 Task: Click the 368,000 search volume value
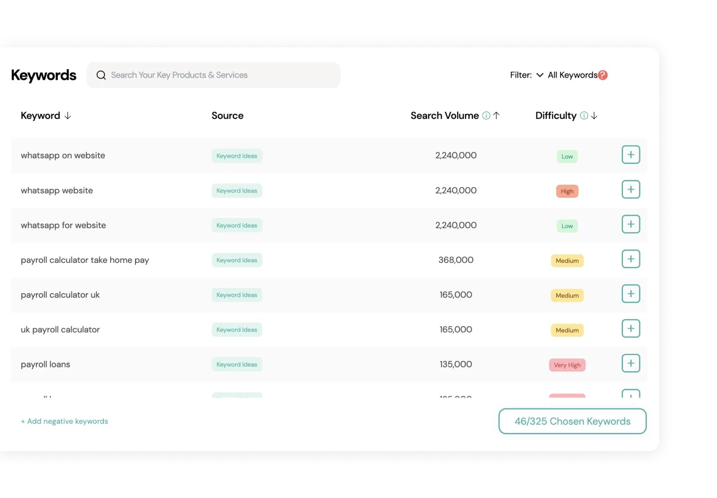(x=456, y=260)
